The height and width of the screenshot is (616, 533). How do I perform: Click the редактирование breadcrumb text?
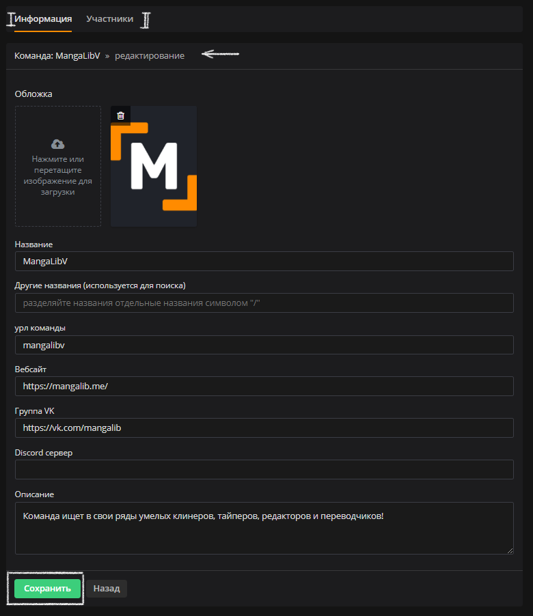pyautogui.click(x=150, y=56)
